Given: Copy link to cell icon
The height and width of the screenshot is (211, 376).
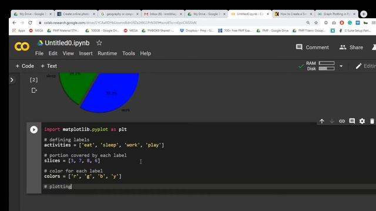Looking at the screenshot, I should 342,121.
